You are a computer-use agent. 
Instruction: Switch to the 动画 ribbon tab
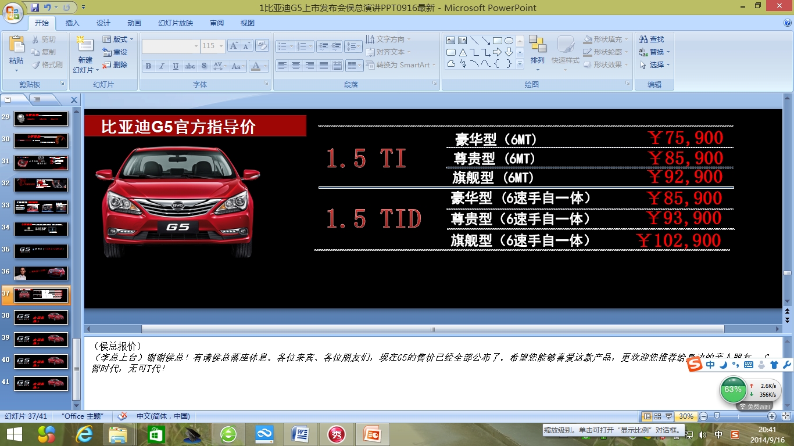pos(134,23)
